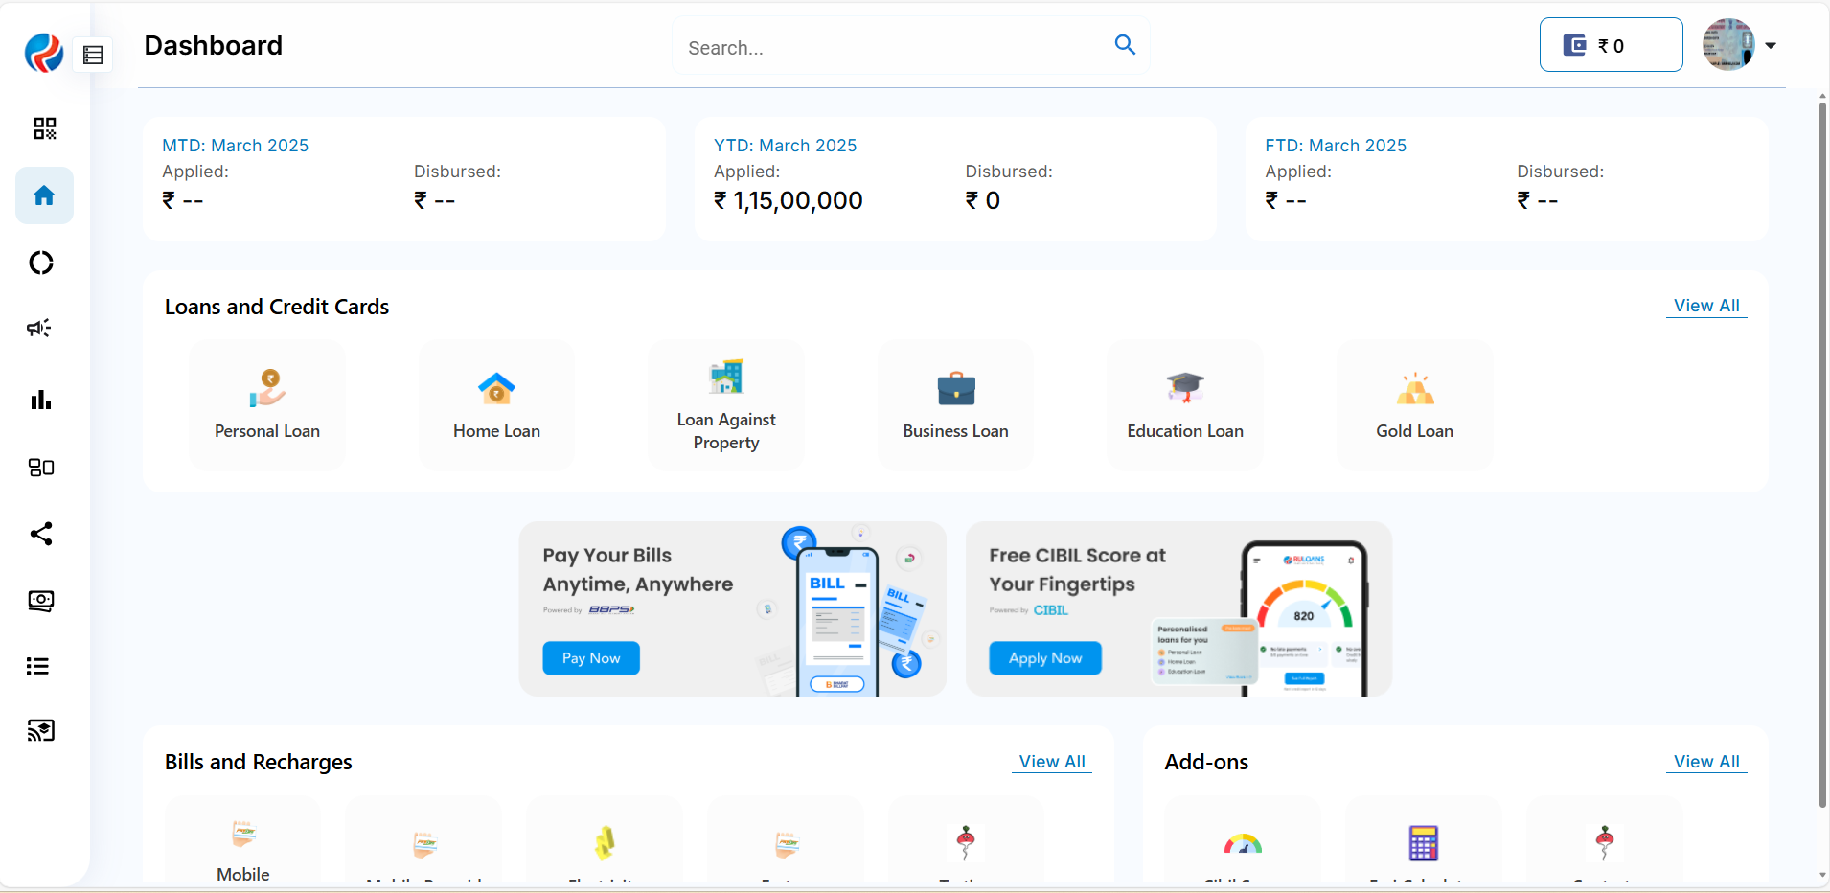Click the search magnifier icon

(1125, 45)
